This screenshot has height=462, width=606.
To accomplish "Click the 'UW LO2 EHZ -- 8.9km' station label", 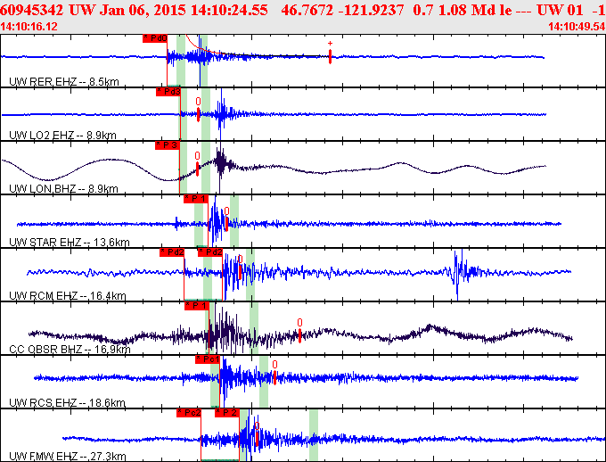I will point(62,135).
